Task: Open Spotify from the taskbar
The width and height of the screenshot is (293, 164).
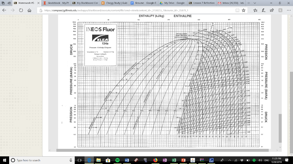Action: pos(117,160)
